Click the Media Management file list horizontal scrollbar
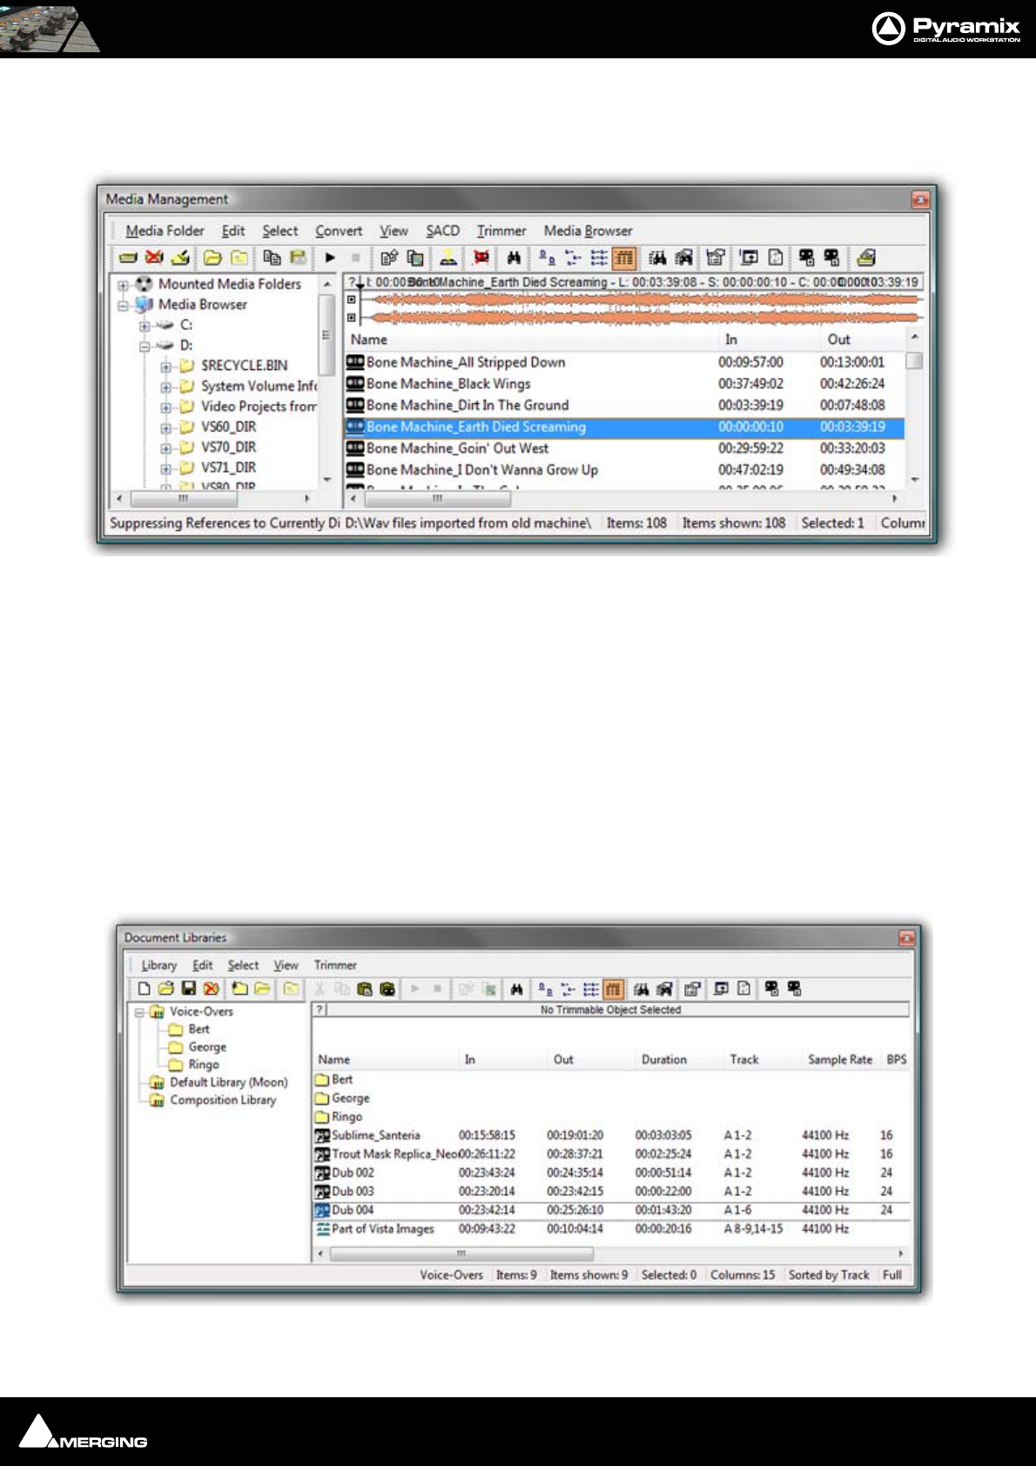Viewport: 1036px width, 1466px height. coord(438,499)
